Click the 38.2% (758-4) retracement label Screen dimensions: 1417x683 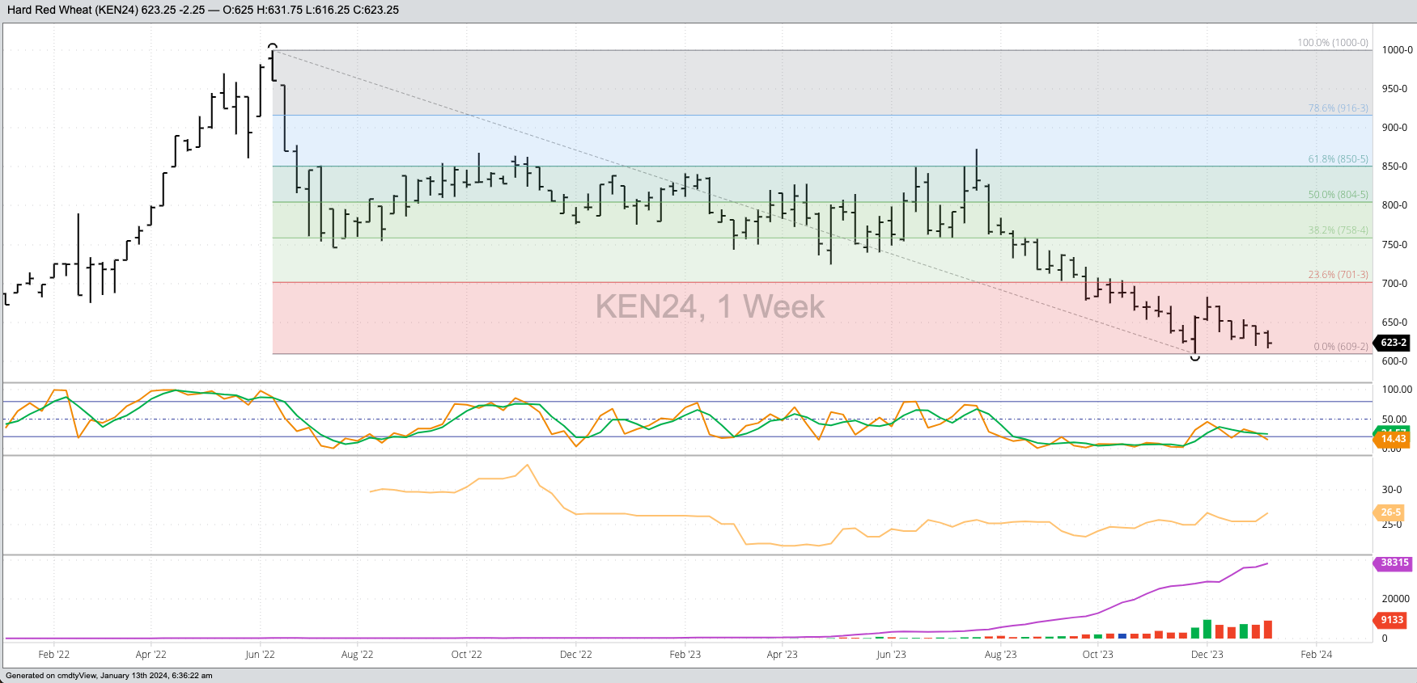click(1338, 230)
